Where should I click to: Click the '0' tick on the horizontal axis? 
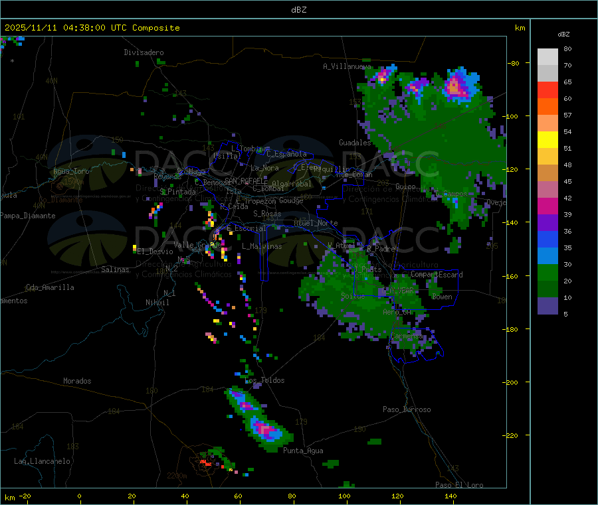point(79,496)
